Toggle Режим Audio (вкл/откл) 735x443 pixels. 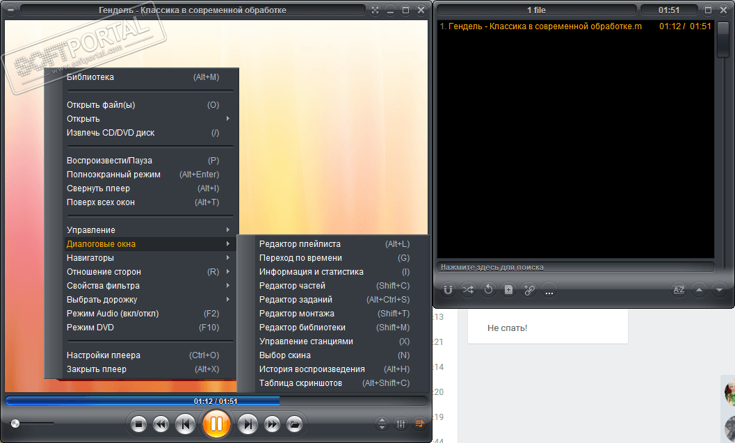pos(143,314)
